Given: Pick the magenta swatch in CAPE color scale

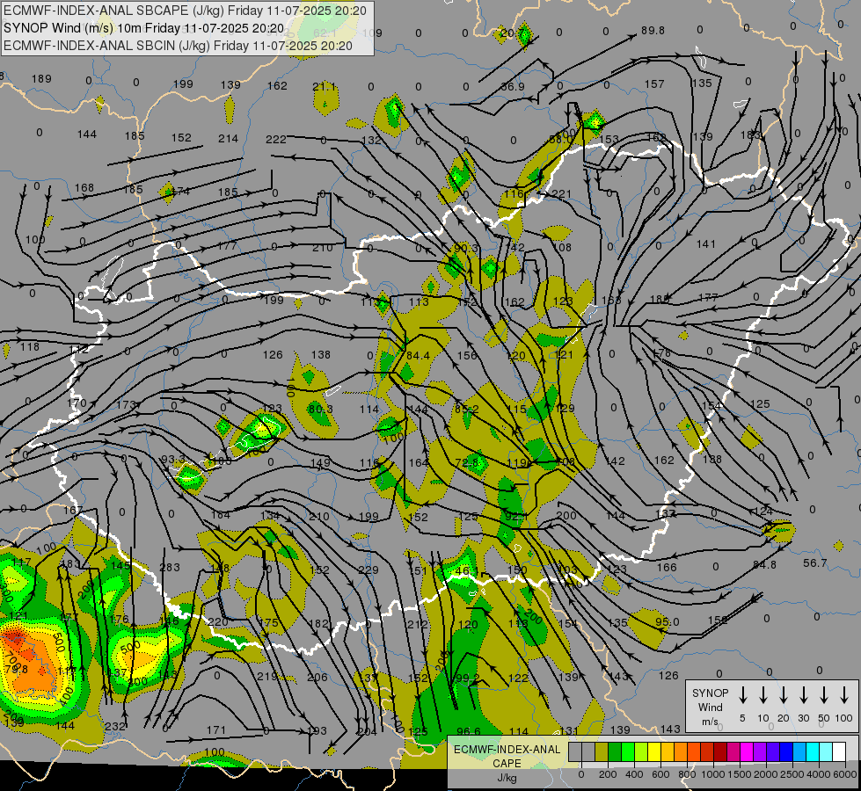Looking at the screenshot, I should [747, 752].
